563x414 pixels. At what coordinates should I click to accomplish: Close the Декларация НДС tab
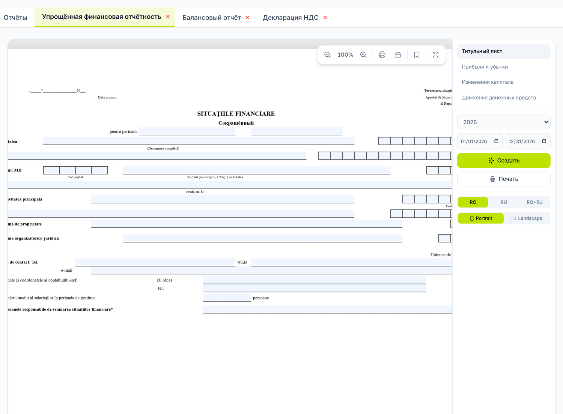325,18
